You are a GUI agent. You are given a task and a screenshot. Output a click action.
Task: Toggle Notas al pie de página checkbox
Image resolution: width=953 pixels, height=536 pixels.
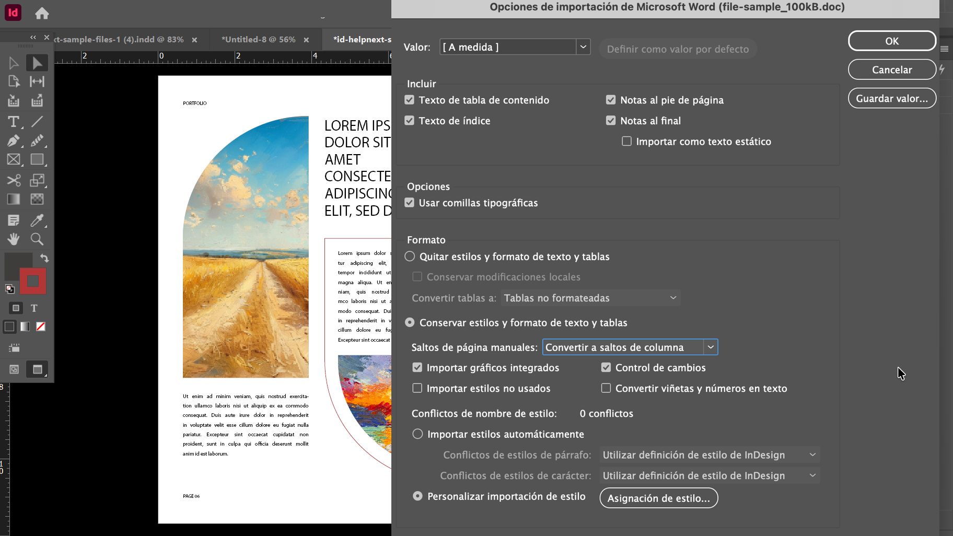click(x=611, y=100)
